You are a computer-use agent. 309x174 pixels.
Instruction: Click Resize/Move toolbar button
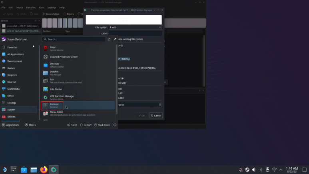51,14
